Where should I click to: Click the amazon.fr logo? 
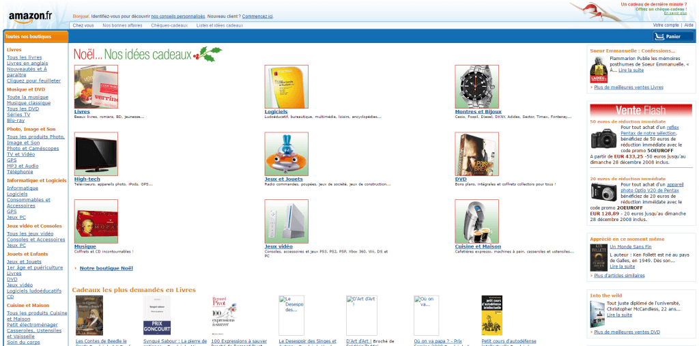[31, 16]
